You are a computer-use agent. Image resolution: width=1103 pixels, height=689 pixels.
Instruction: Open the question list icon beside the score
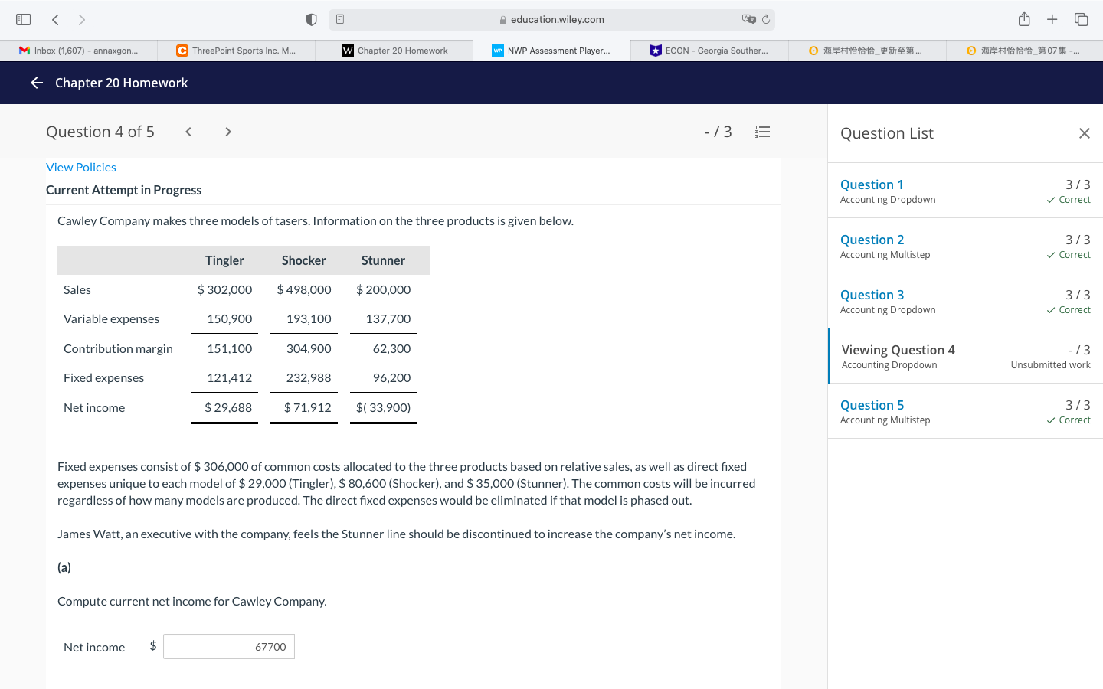pyautogui.click(x=762, y=131)
